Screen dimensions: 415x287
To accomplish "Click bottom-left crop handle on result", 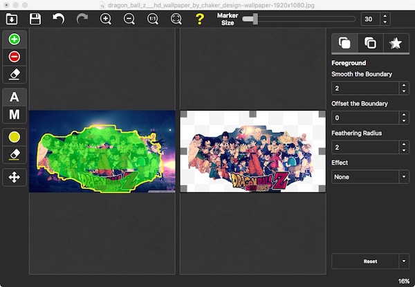I will coord(184,189).
